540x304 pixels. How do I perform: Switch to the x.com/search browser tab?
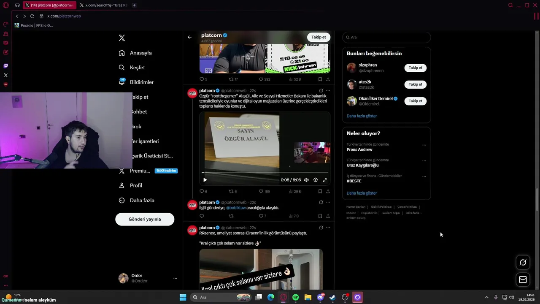104,5
